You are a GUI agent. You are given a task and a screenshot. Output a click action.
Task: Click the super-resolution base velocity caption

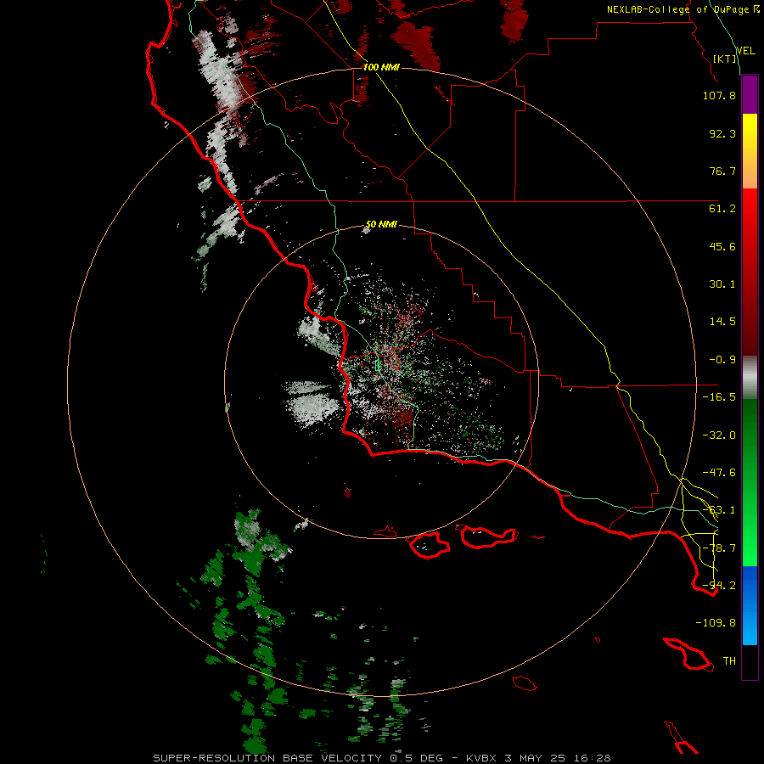(381, 758)
